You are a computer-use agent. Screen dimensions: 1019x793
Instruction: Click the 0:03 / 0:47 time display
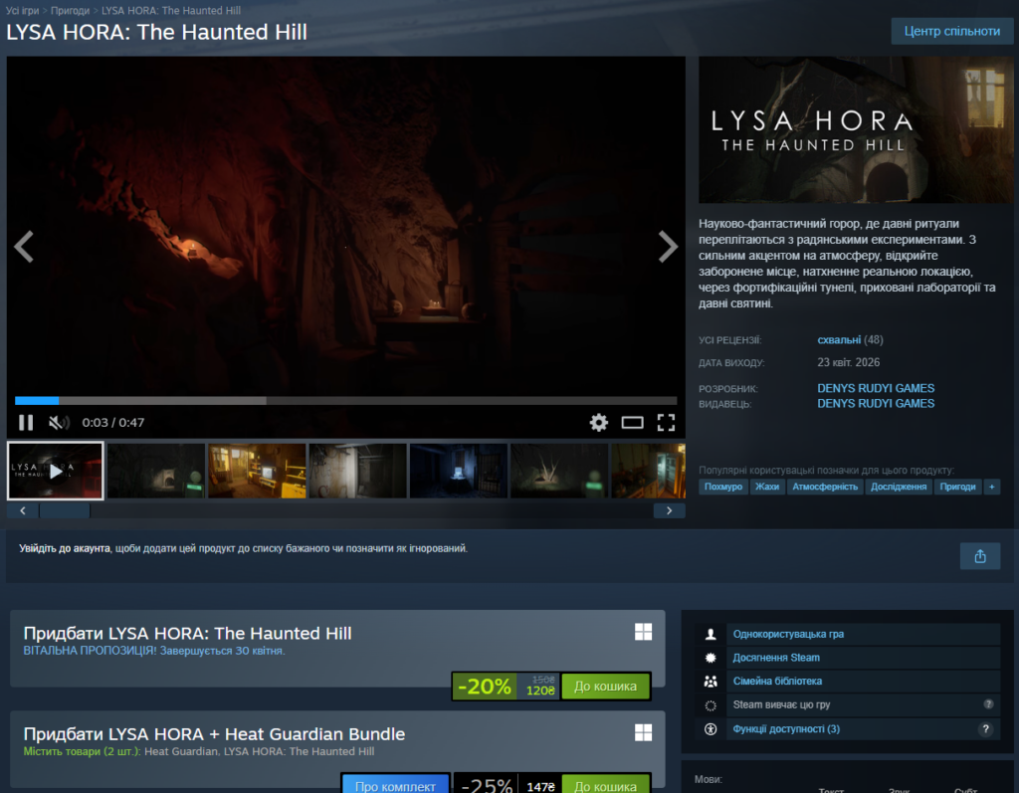click(113, 423)
